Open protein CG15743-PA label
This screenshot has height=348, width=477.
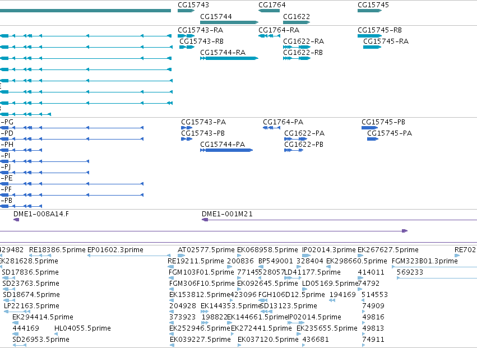tap(203, 122)
